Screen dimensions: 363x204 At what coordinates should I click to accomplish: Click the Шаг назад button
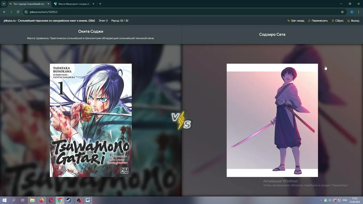tap(296, 21)
